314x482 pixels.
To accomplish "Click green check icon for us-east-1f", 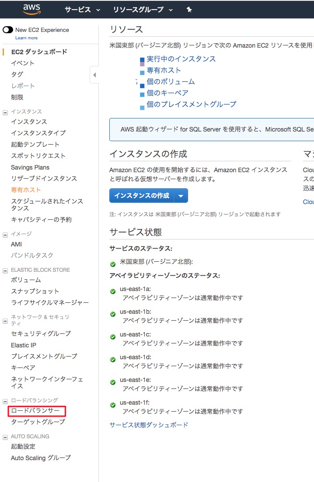I will coord(113,405).
